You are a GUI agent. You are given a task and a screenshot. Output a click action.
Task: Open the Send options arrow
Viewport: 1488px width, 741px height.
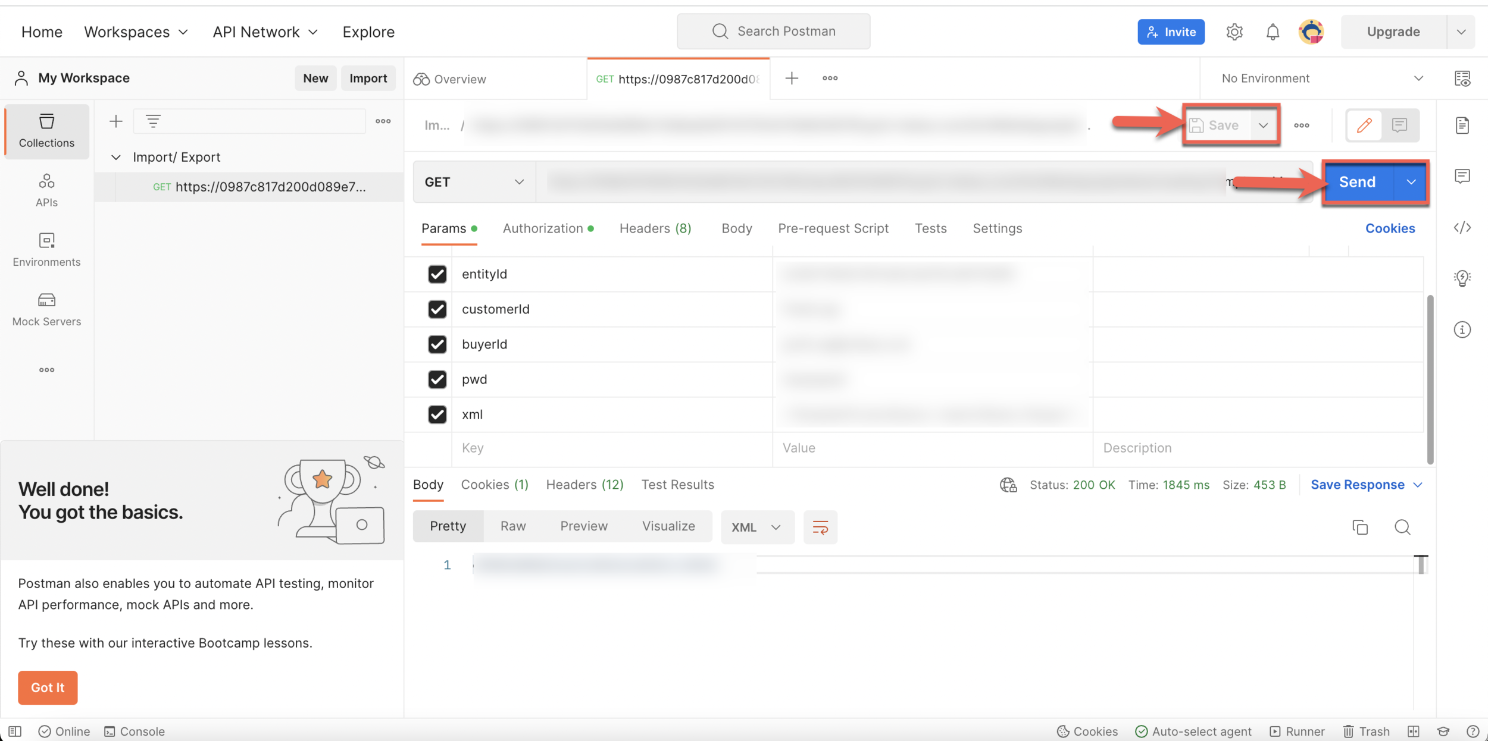tap(1411, 182)
